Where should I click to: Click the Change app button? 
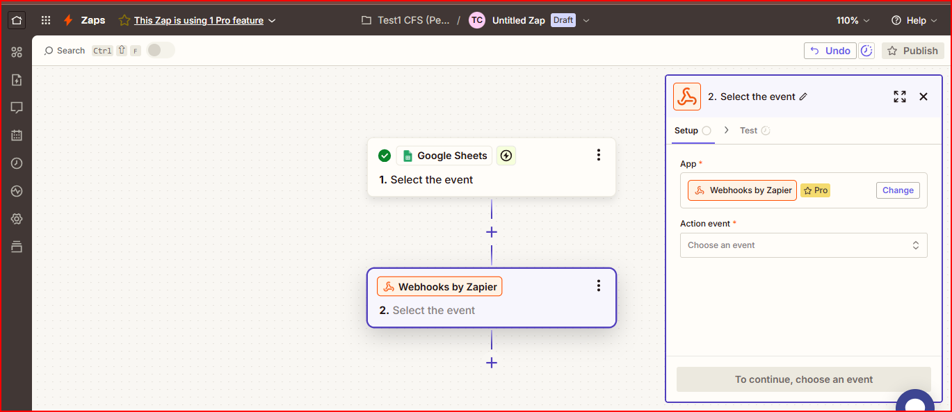[898, 190]
